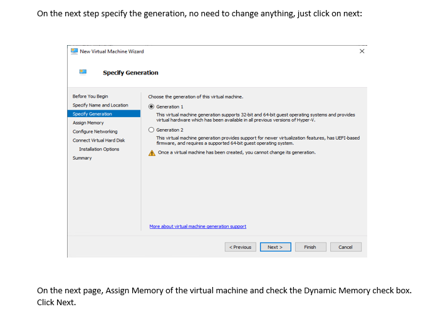
Task: Click the New Virtual Machine Wizard title text
Action: point(112,51)
